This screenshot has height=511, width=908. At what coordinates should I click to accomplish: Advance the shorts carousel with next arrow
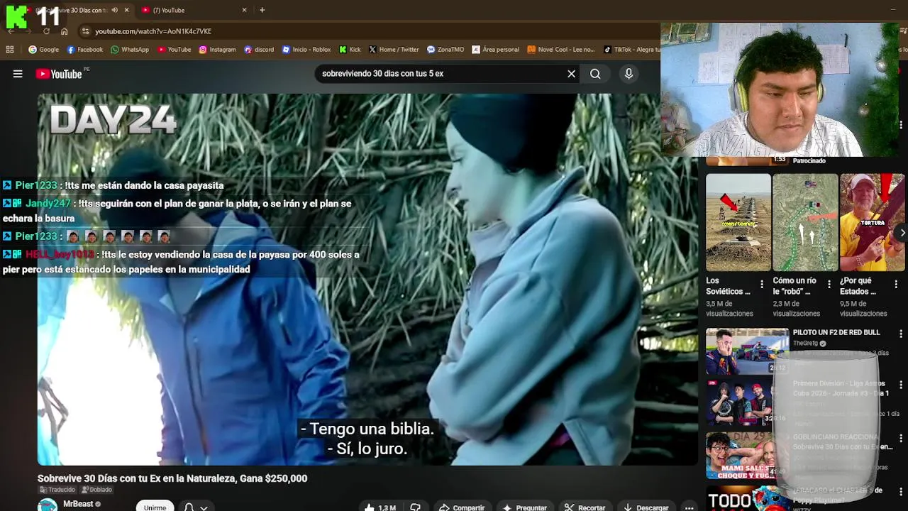pyautogui.click(x=902, y=233)
